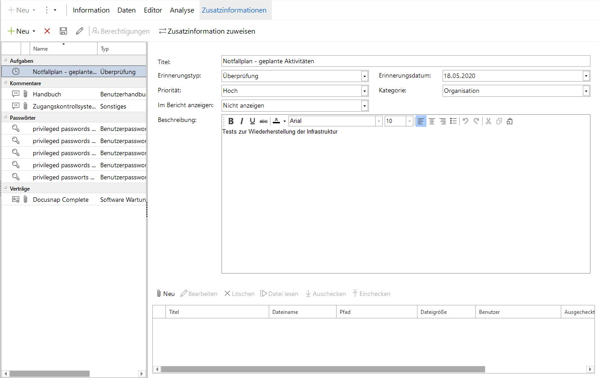The height and width of the screenshot is (378, 599).
Task: Open the Arial font family dropdown
Action: 379,121
